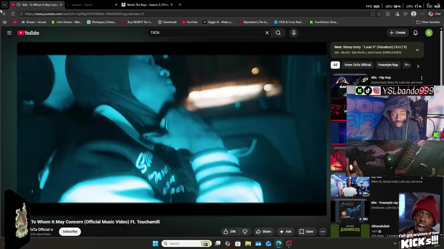
Task: Open the tab actions dropdown arrow
Action: pos(4,5)
